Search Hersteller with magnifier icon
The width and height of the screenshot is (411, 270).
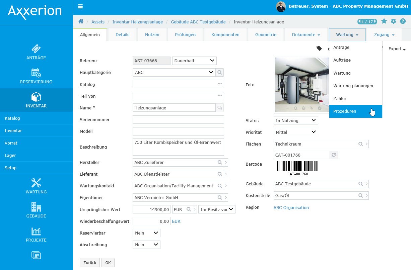point(220,162)
